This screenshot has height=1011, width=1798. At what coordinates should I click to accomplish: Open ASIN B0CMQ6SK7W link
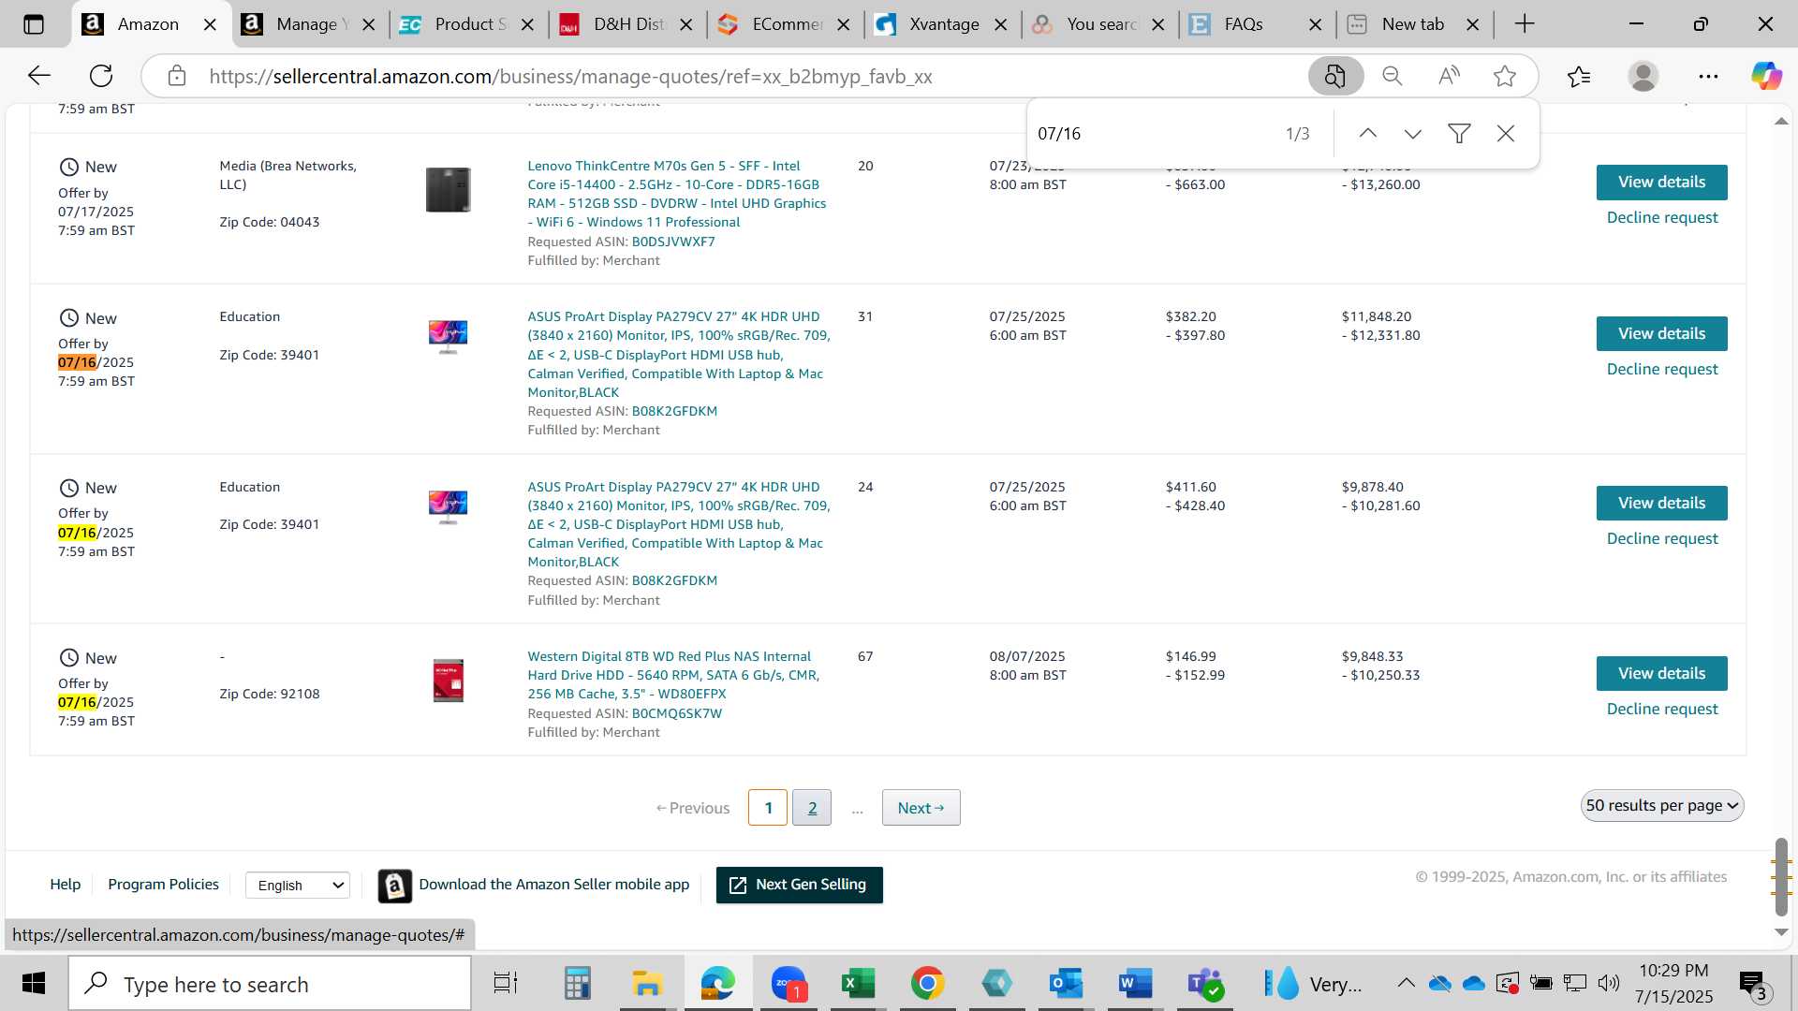(676, 713)
